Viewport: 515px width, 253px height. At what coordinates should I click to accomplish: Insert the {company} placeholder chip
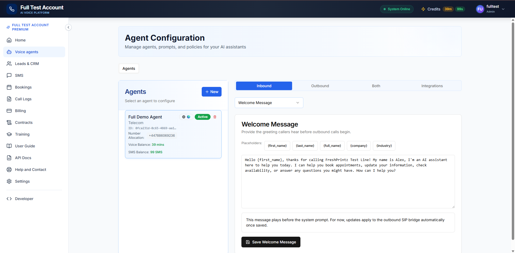click(x=359, y=146)
